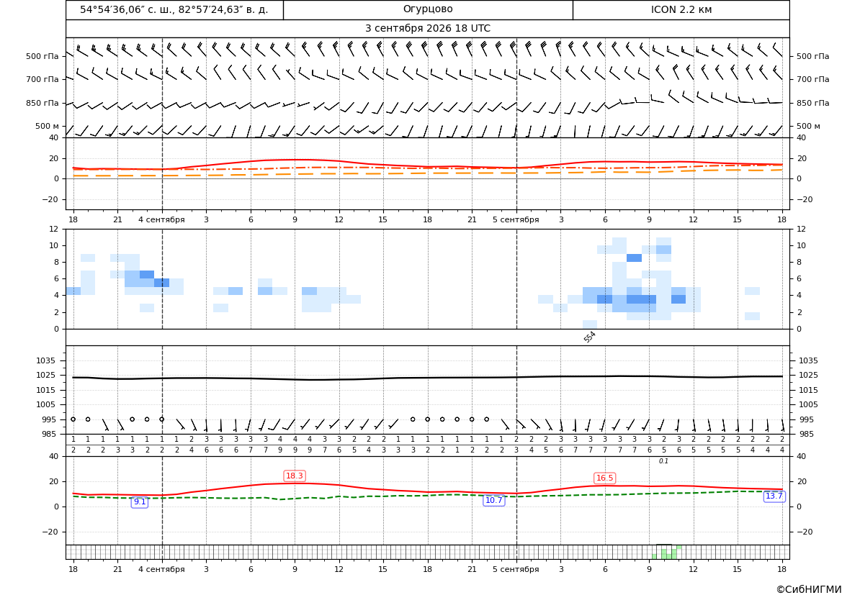Click the coordinates header cell
Viewport: 842px width, 595px height.
point(174,9)
